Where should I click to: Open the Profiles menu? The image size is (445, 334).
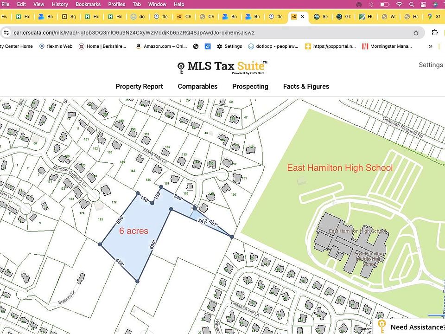pyautogui.click(x=117, y=4)
